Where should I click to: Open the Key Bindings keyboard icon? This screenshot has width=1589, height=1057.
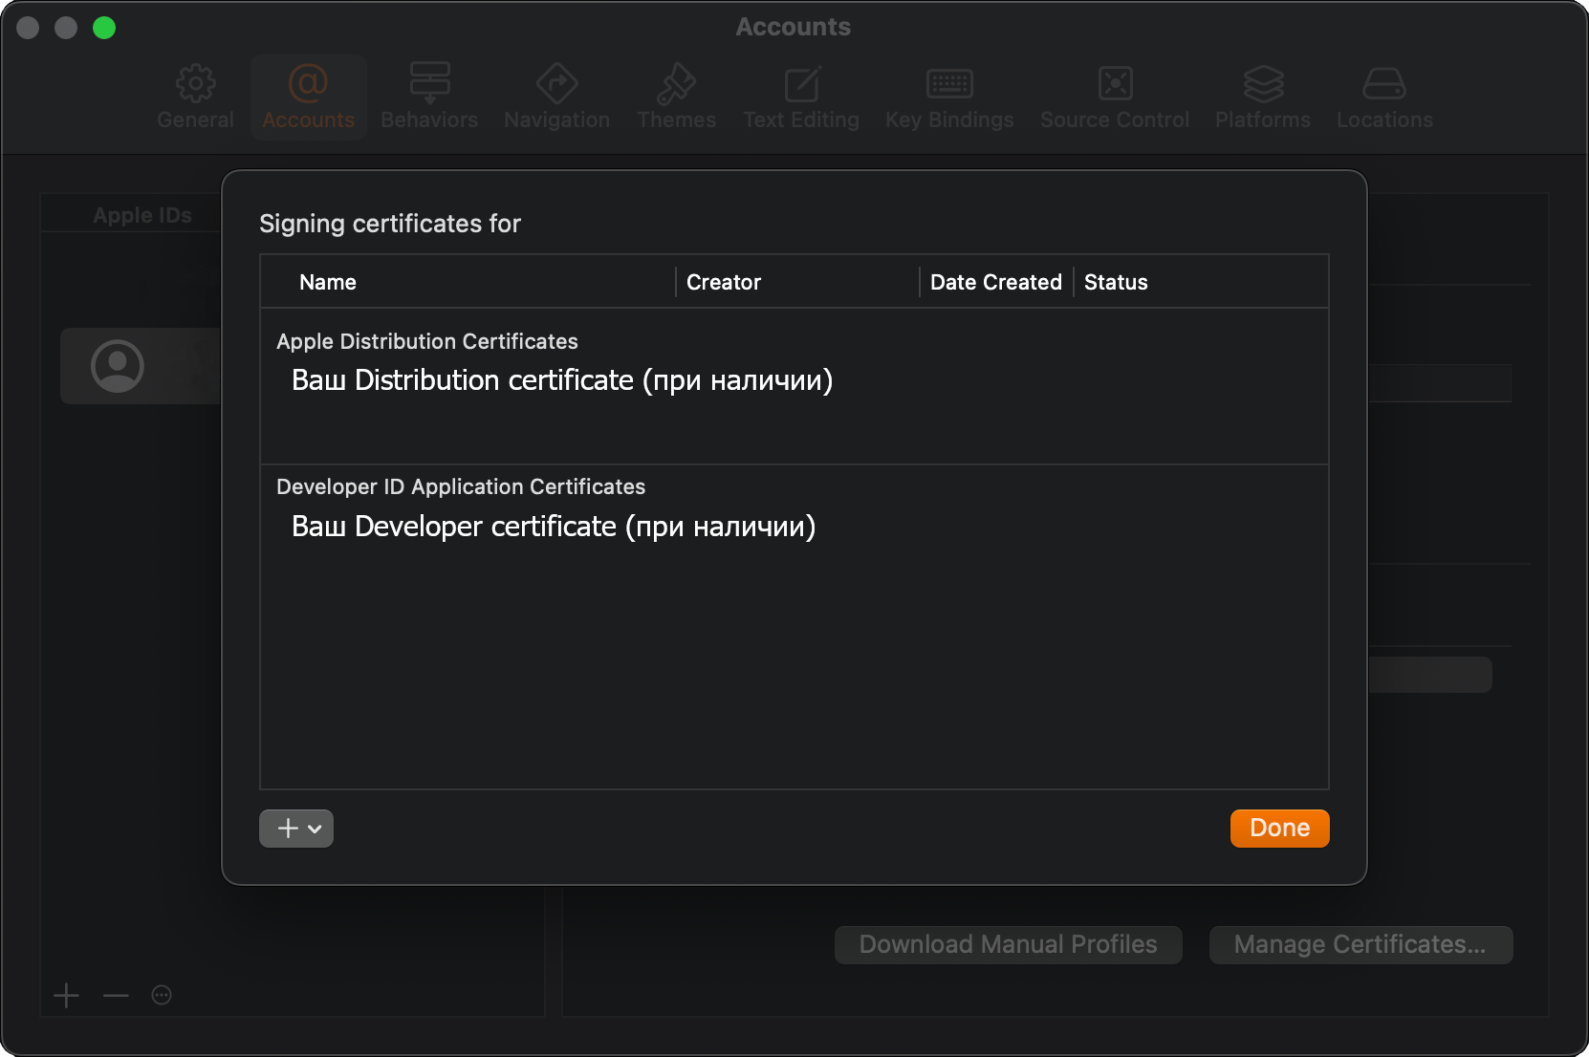point(949,84)
